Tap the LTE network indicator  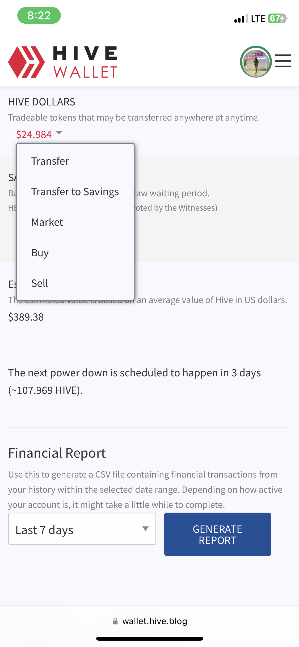258,19
